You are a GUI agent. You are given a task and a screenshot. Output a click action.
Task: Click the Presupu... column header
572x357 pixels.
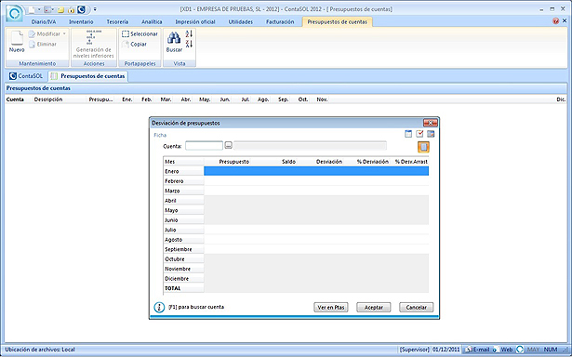point(100,99)
